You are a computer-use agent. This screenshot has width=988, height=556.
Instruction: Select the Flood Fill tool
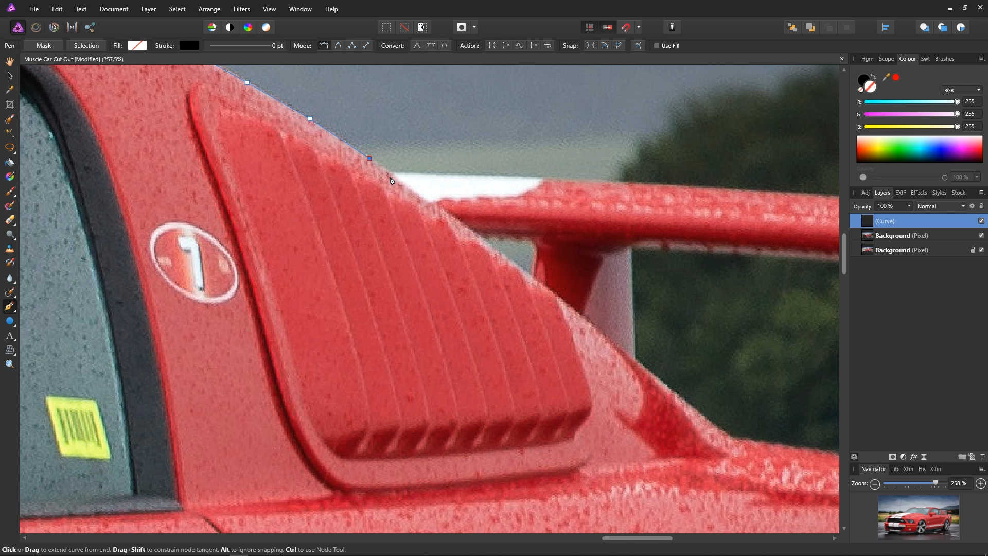coord(10,162)
